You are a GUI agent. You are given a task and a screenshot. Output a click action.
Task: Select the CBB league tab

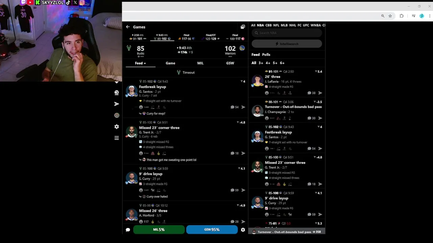[269, 25]
